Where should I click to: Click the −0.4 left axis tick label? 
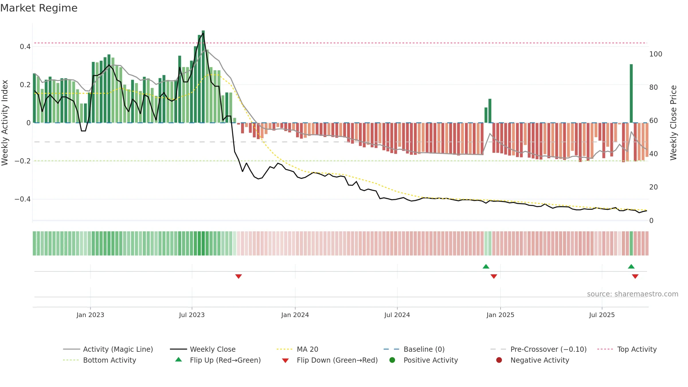[x=23, y=199]
